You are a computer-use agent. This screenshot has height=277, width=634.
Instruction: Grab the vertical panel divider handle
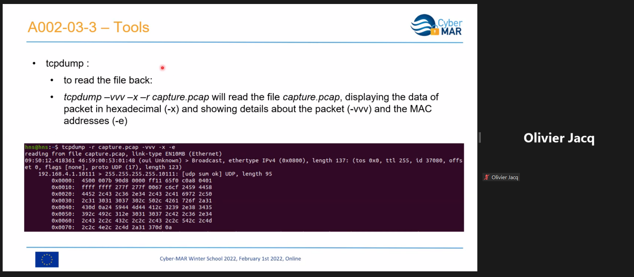[x=480, y=138]
